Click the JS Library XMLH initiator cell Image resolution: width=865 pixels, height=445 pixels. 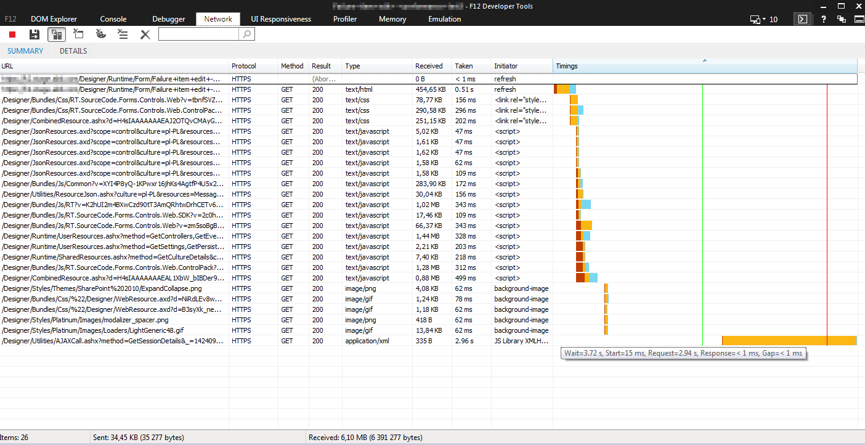point(522,341)
